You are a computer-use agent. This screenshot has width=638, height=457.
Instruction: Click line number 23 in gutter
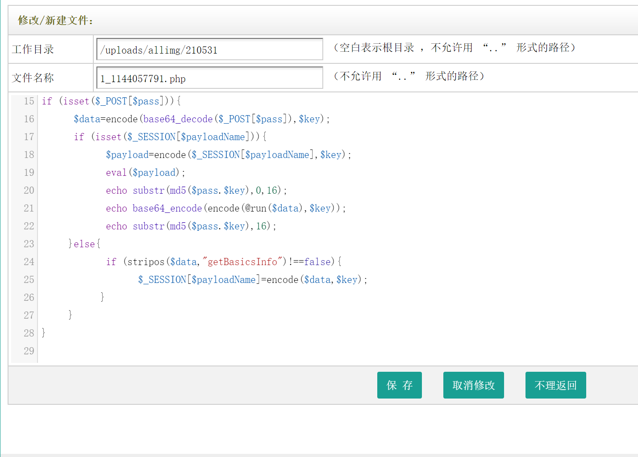pos(29,244)
